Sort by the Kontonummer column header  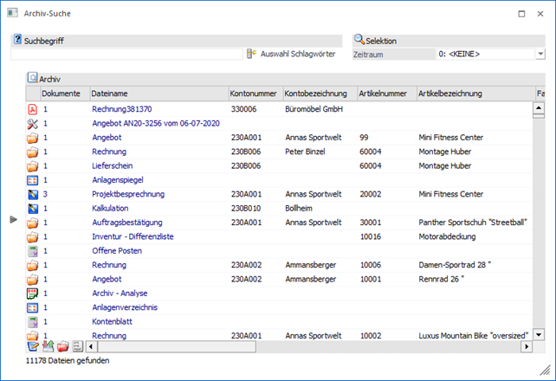point(255,93)
